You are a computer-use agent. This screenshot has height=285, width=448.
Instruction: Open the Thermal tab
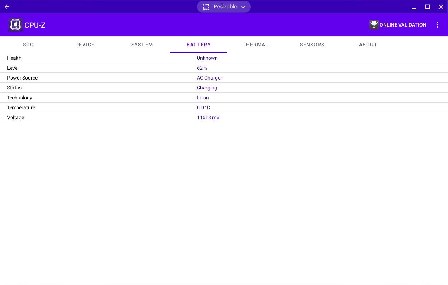(x=255, y=45)
